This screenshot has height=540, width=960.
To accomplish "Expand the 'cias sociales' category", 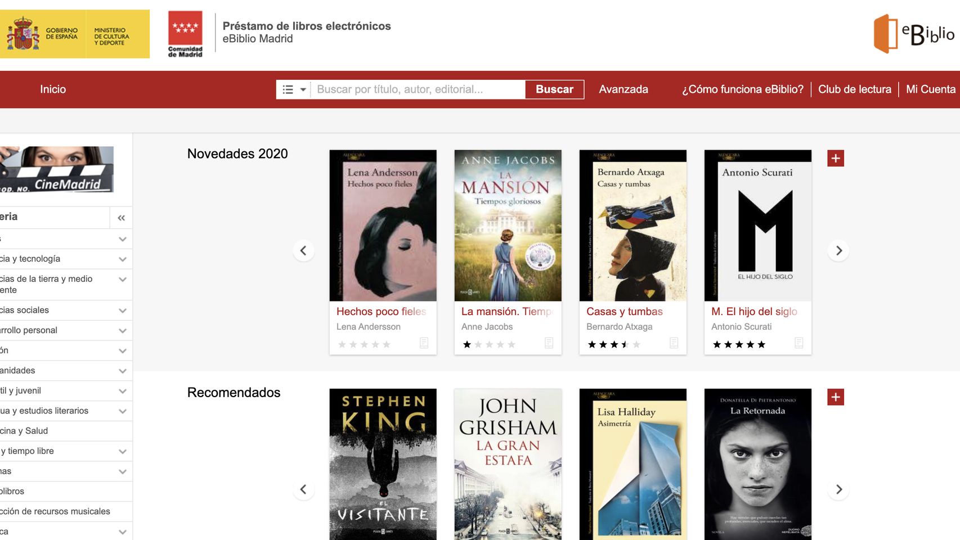I will click(x=123, y=310).
